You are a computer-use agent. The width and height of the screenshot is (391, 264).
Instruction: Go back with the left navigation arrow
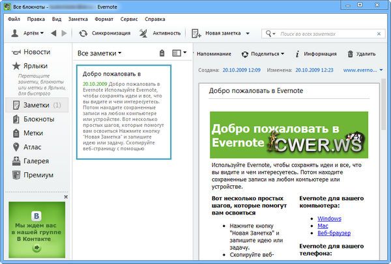(x=54, y=33)
